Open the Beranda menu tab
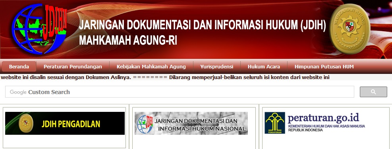 (19, 67)
